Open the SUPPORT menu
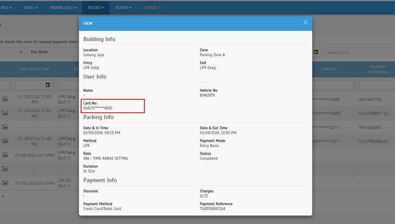This screenshot has width=395, height=224. pyautogui.click(x=152, y=8)
